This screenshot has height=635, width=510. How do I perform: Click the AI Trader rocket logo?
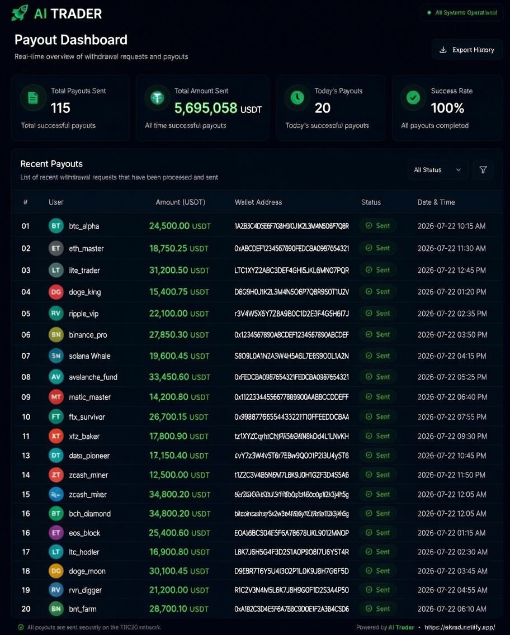(x=20, y=13)
